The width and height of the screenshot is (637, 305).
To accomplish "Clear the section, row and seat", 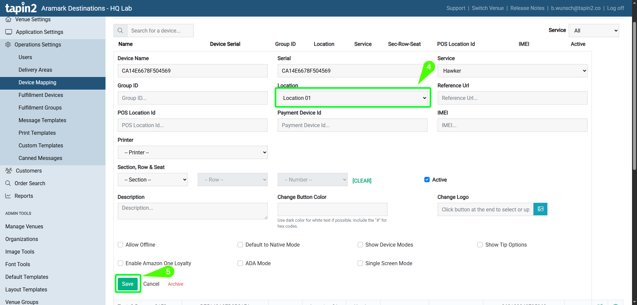I will click(x=362, y=181).
